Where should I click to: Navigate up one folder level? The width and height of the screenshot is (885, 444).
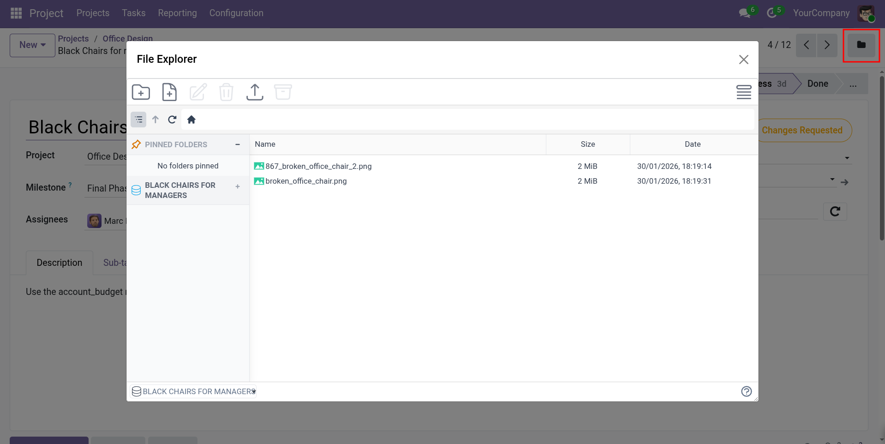click(x=155, y=120)
